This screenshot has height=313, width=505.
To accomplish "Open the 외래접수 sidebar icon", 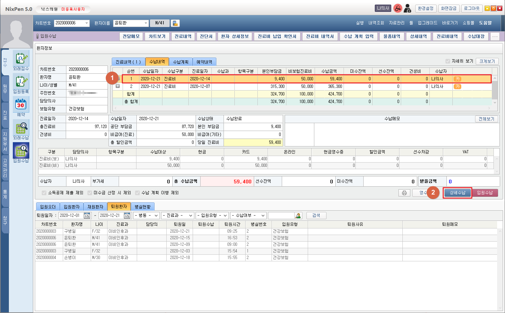I will click(21, 59).
